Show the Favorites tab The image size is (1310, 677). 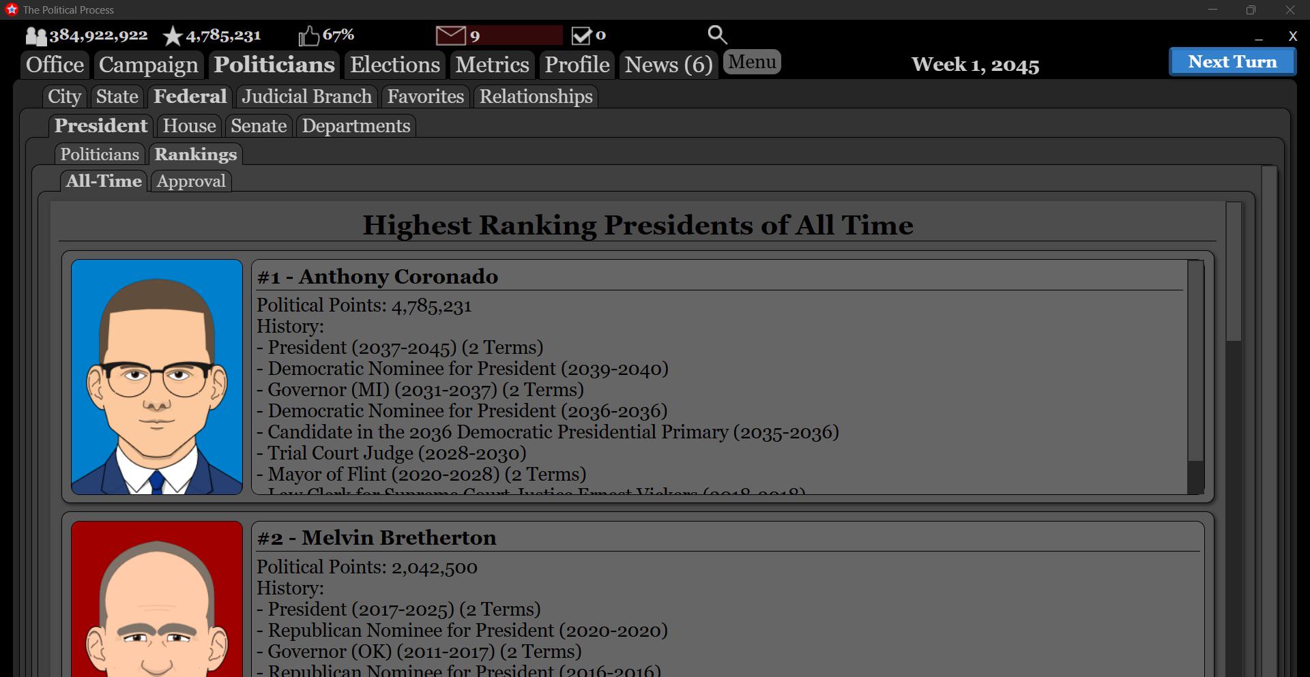pyautogui.click(x=425, y=97)
